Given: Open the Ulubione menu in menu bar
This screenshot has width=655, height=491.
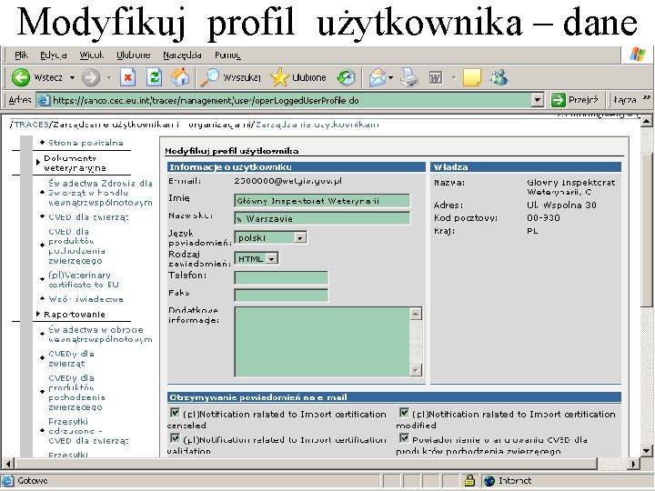Looking at the screenshot, I should click(x=133, y=55).
